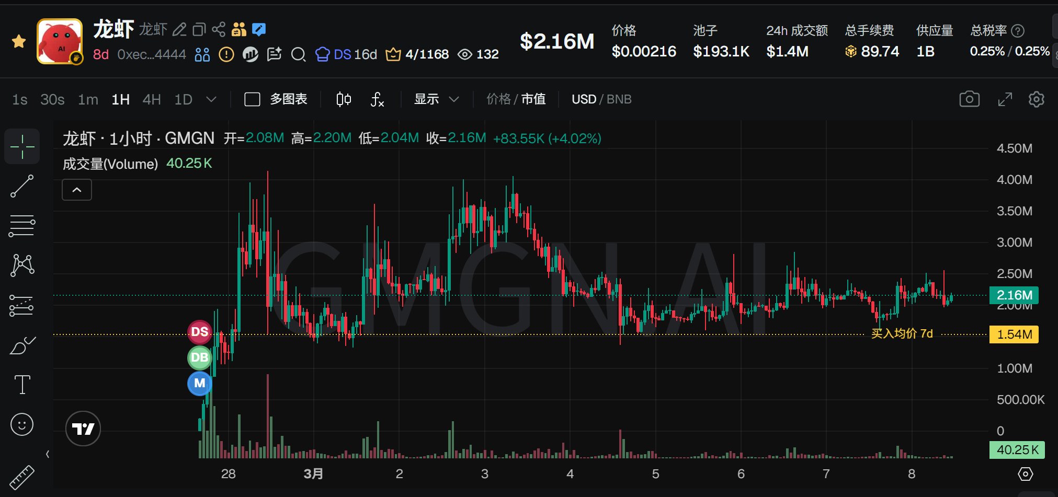This screenshot has width=1058, height=497.
Task: Take a chart snapshot with camera icon
Action: click(969, 99)
